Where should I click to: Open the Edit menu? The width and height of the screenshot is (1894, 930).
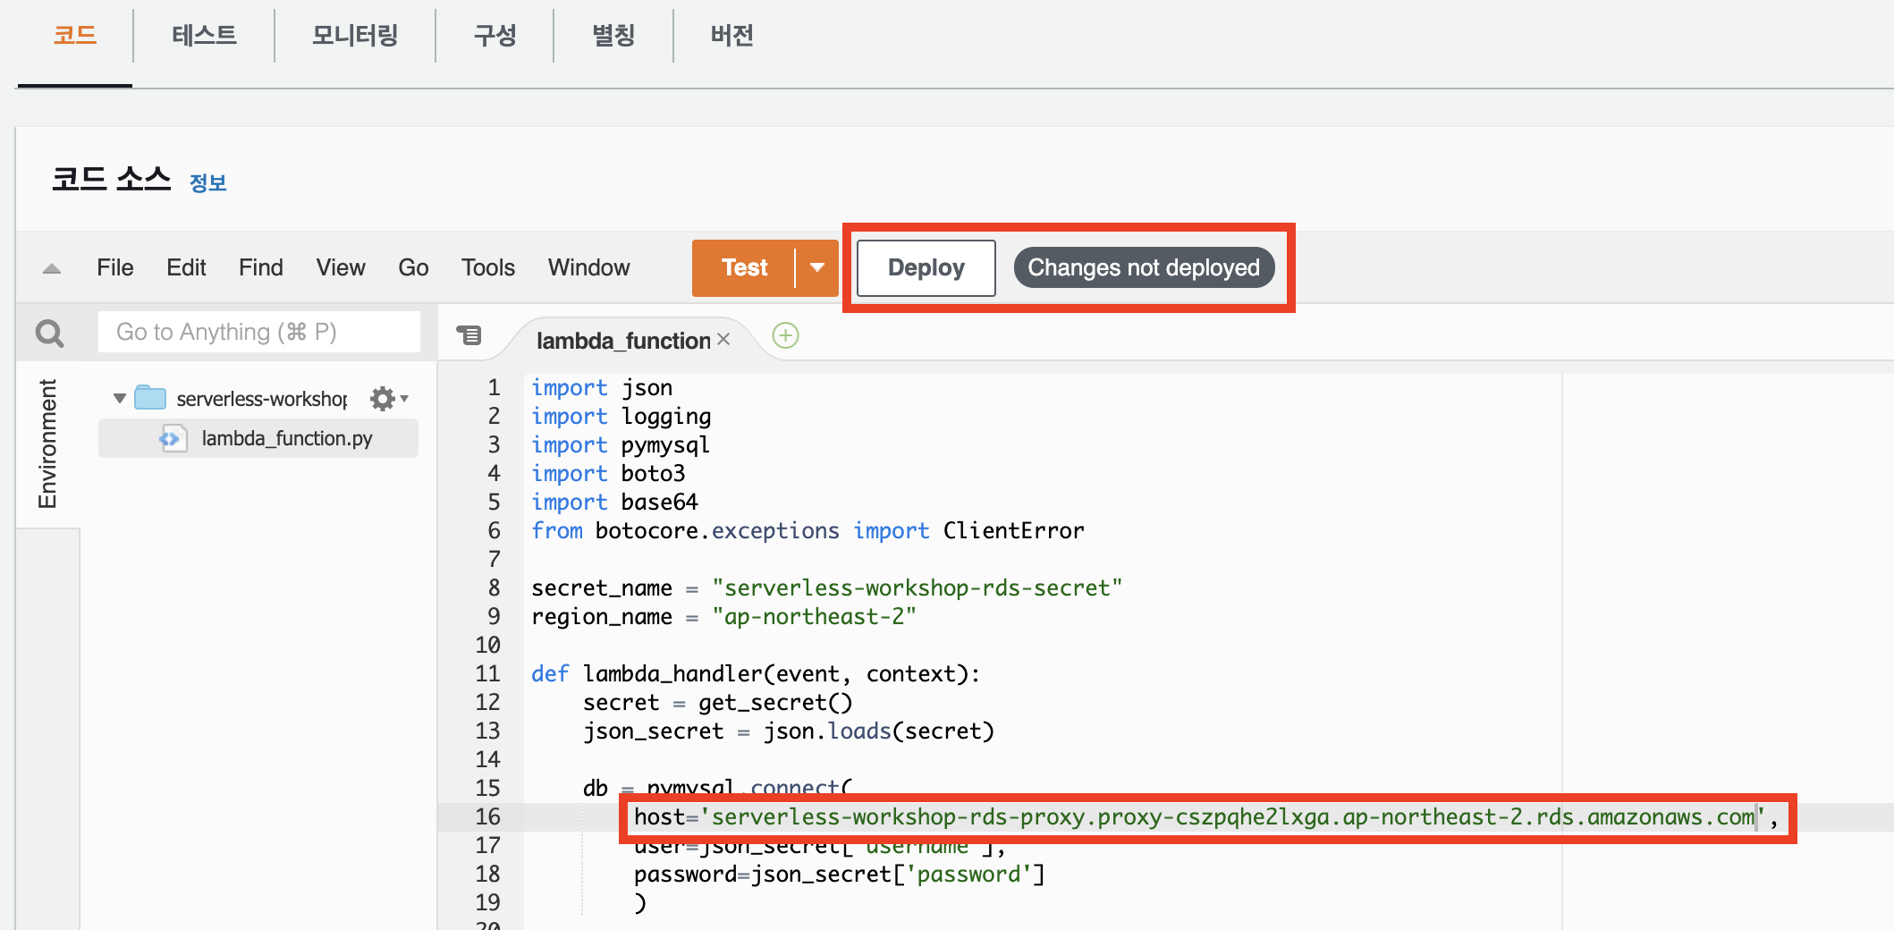(x=186, y=267)
